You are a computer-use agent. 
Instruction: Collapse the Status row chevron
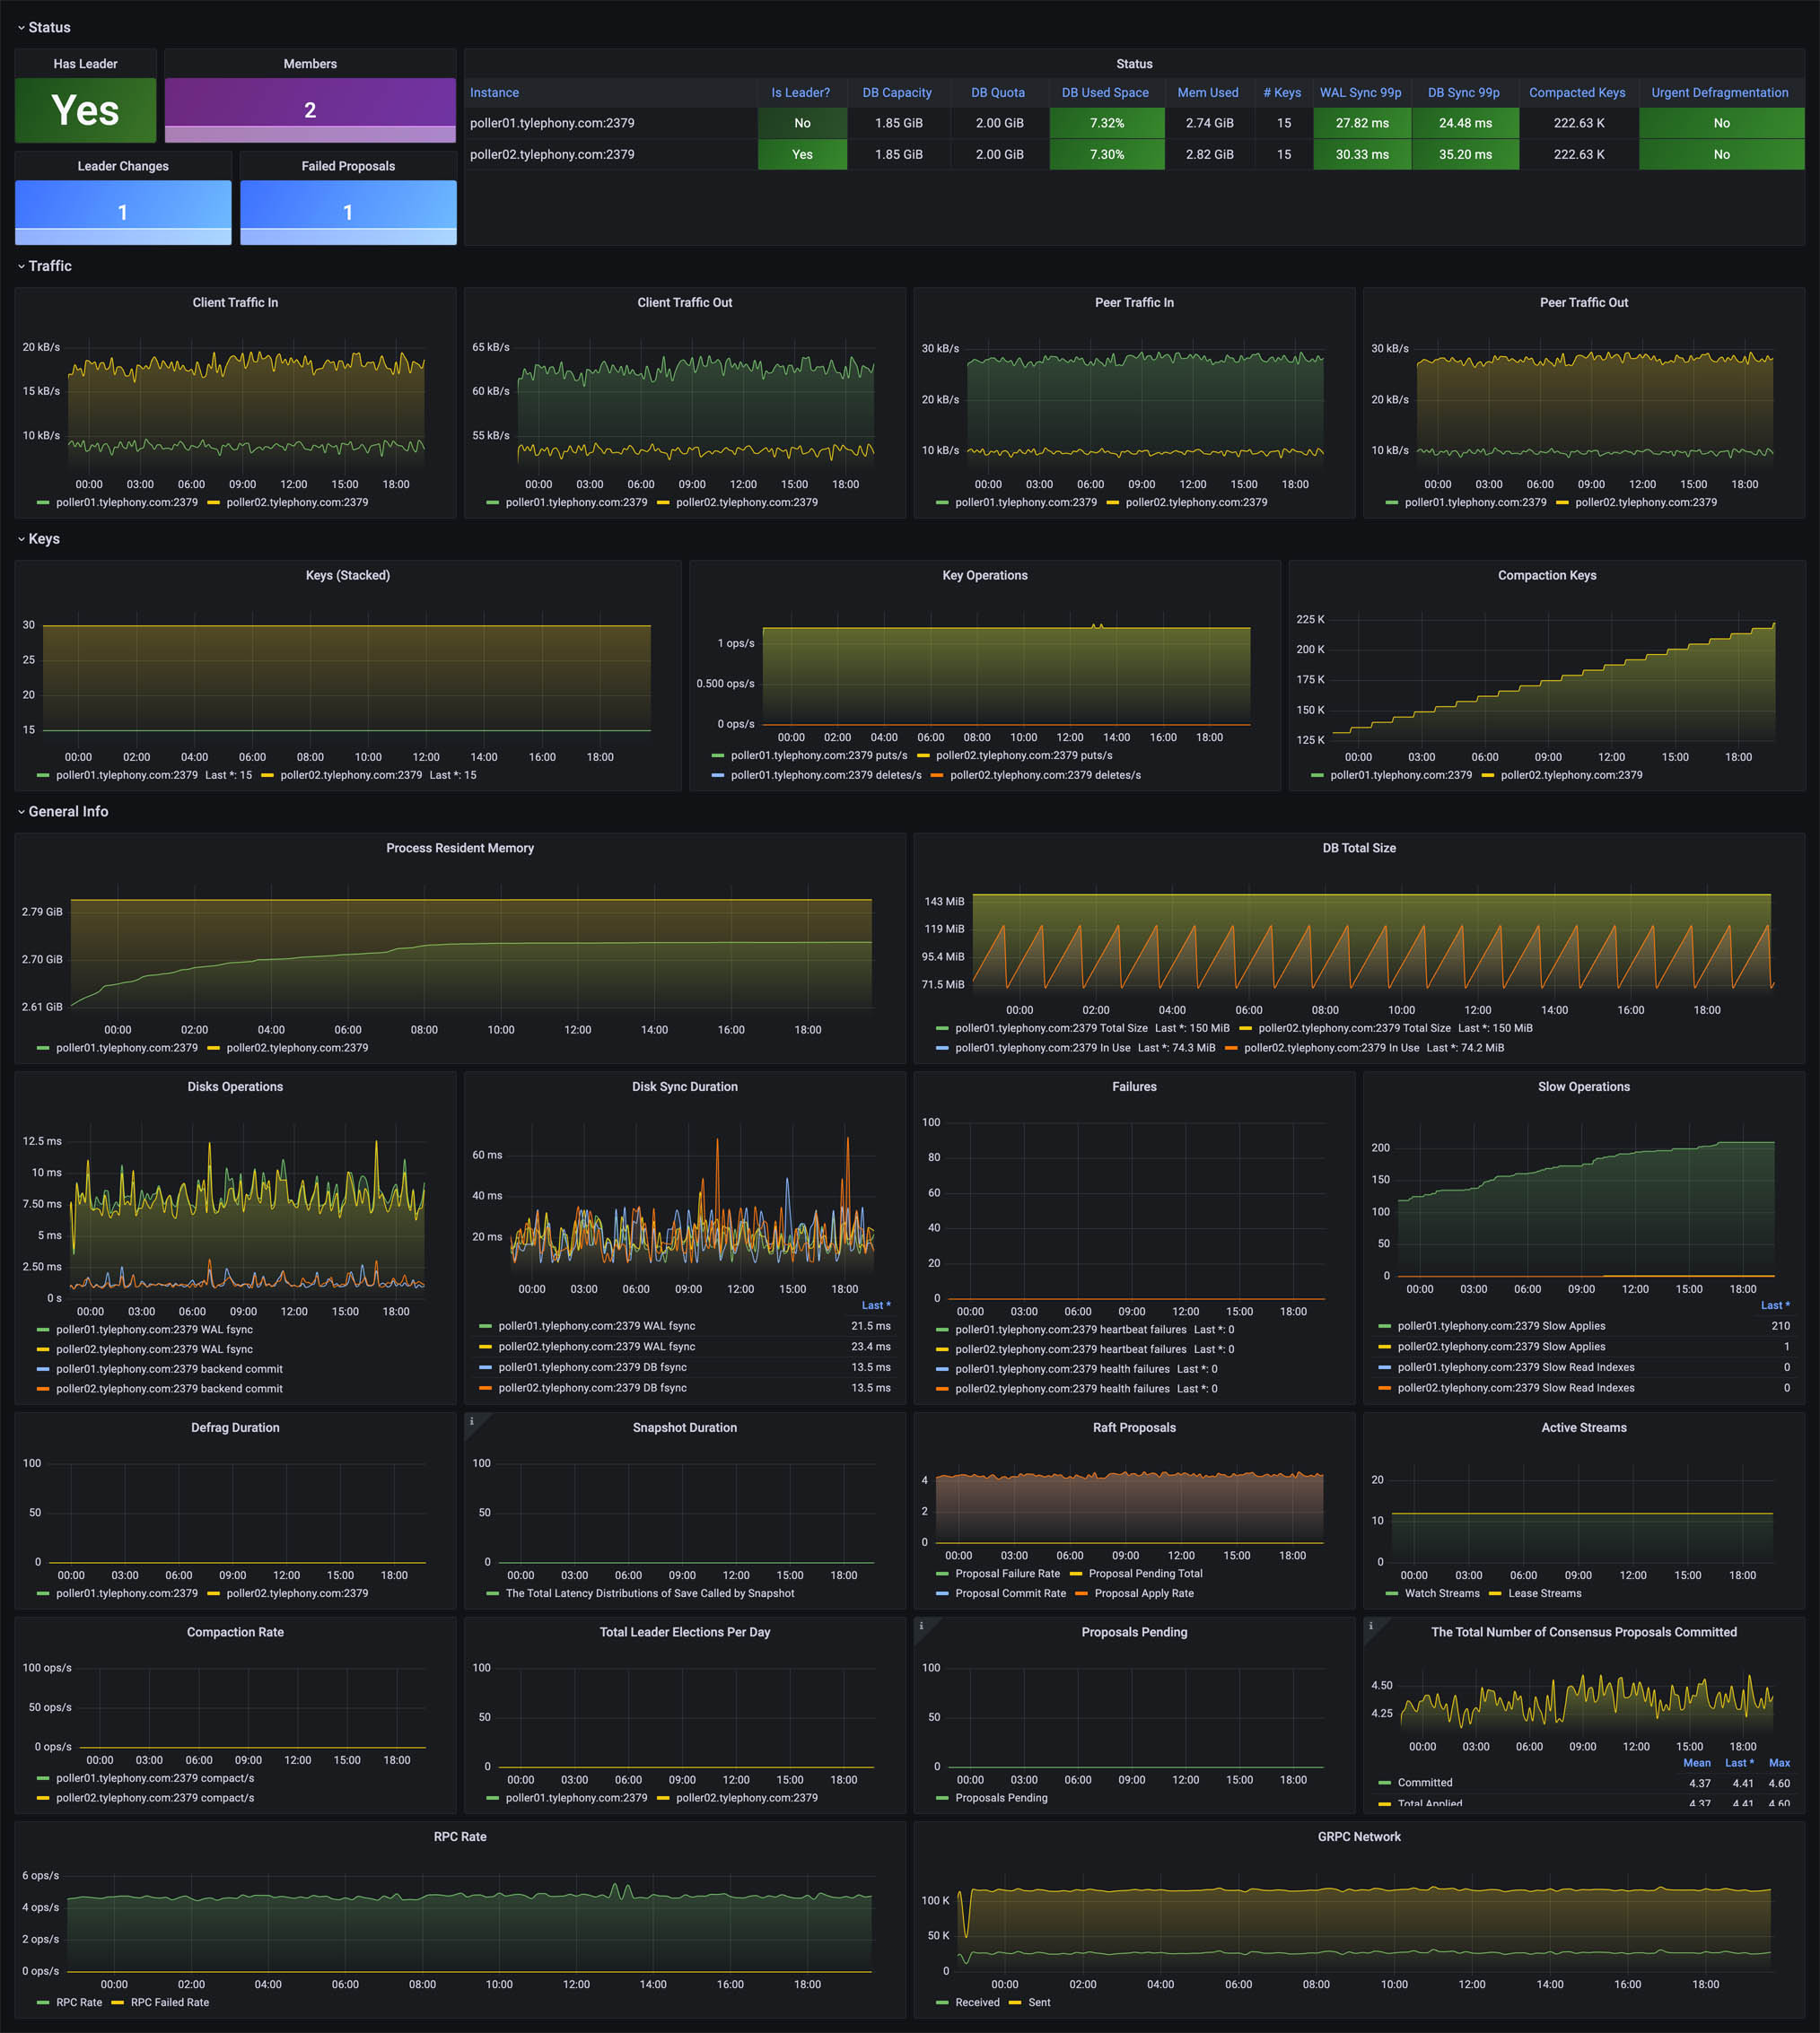point(21,28)
